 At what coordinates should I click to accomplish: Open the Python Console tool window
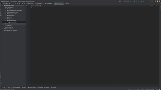(32, 87)
